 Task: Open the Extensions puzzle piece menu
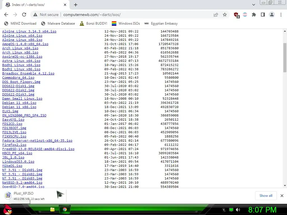[254, 15]
